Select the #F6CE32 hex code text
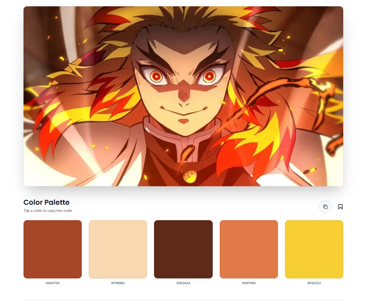The height and width of the screenshot is (305, 366). point(314,283)
